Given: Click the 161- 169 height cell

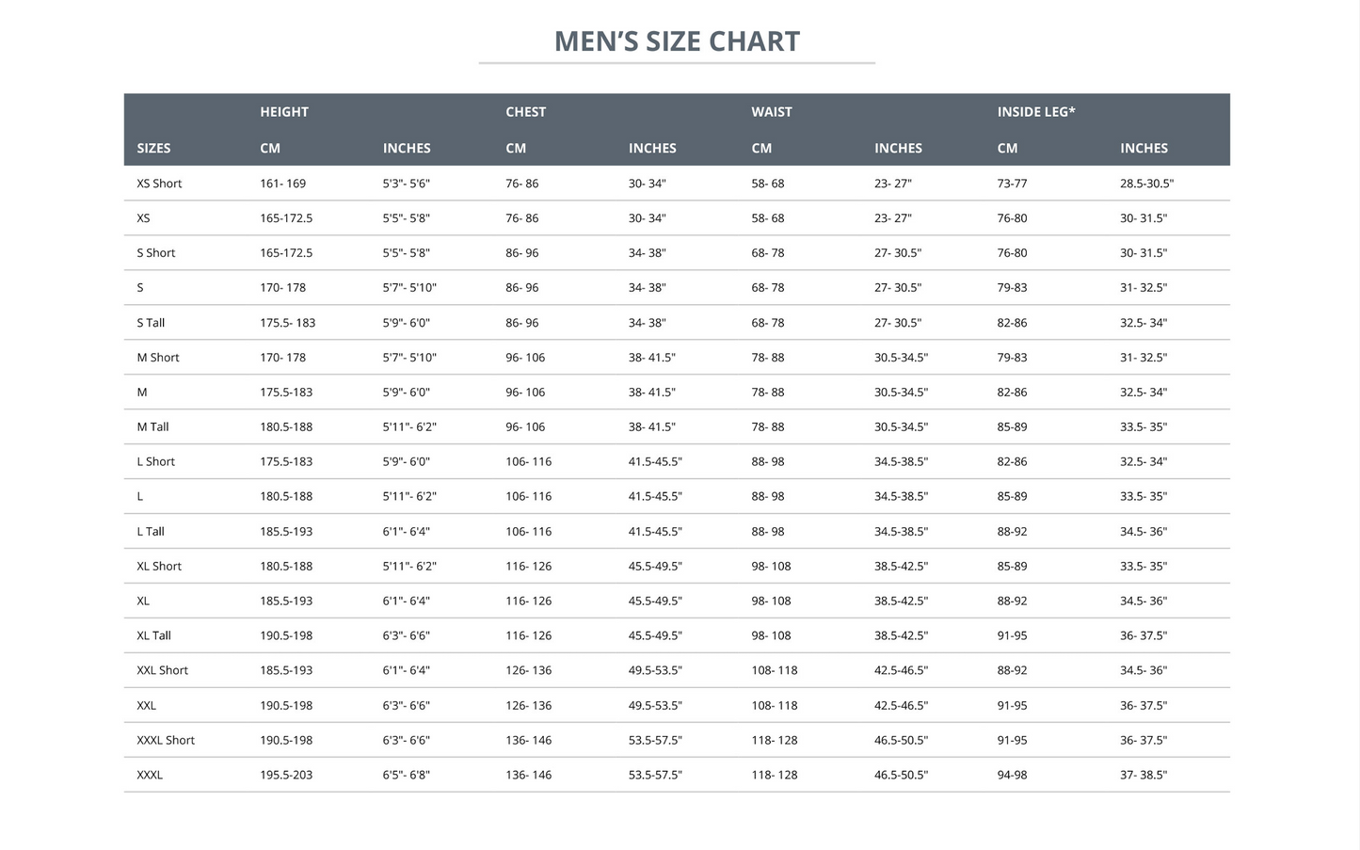Looking at the screenshot, I should click(282, 184).
